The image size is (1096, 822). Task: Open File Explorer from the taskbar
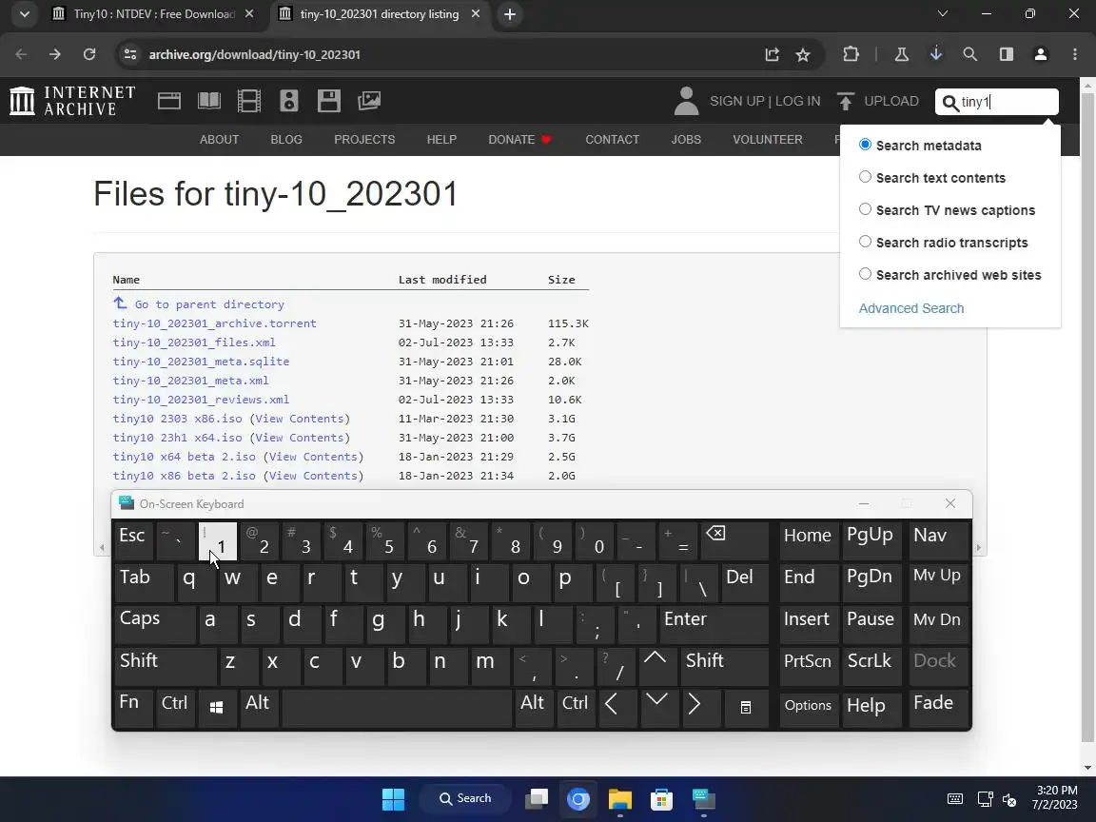point(620,799)
